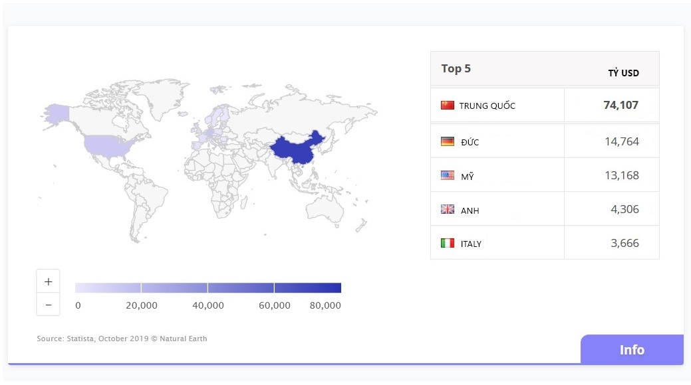Click the ANH row value 4,306
This screenshot has height=385, width=691.
click(x=624, y=210)
